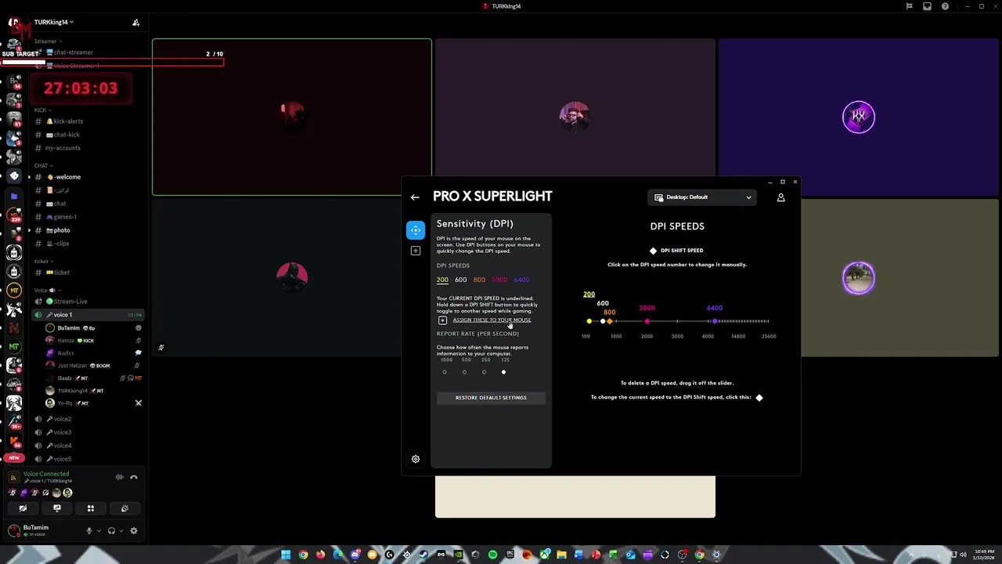Screen dimensions: 1002x564
Task: Click the DPI shift diamond icon at bottom
Action: 759,398
